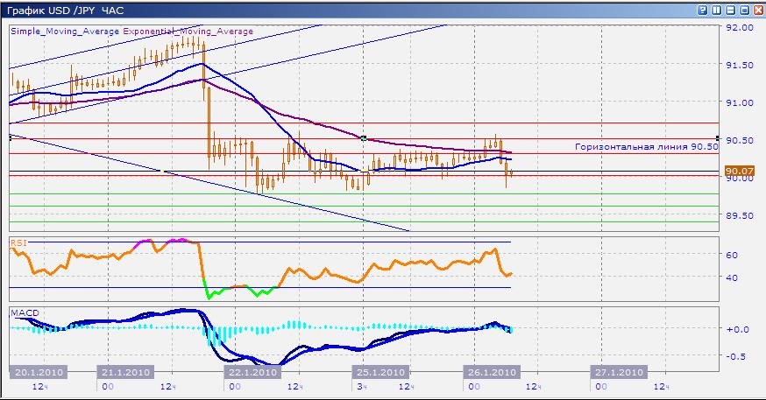Grab the right end handle of 90.50 line
Screen dimensions: 766x400
click(718, 138)
